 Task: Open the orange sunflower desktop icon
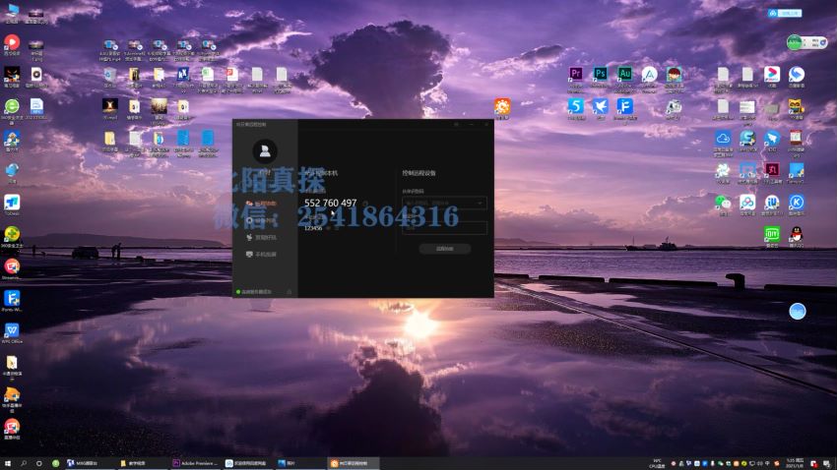(x=502, y=106)
